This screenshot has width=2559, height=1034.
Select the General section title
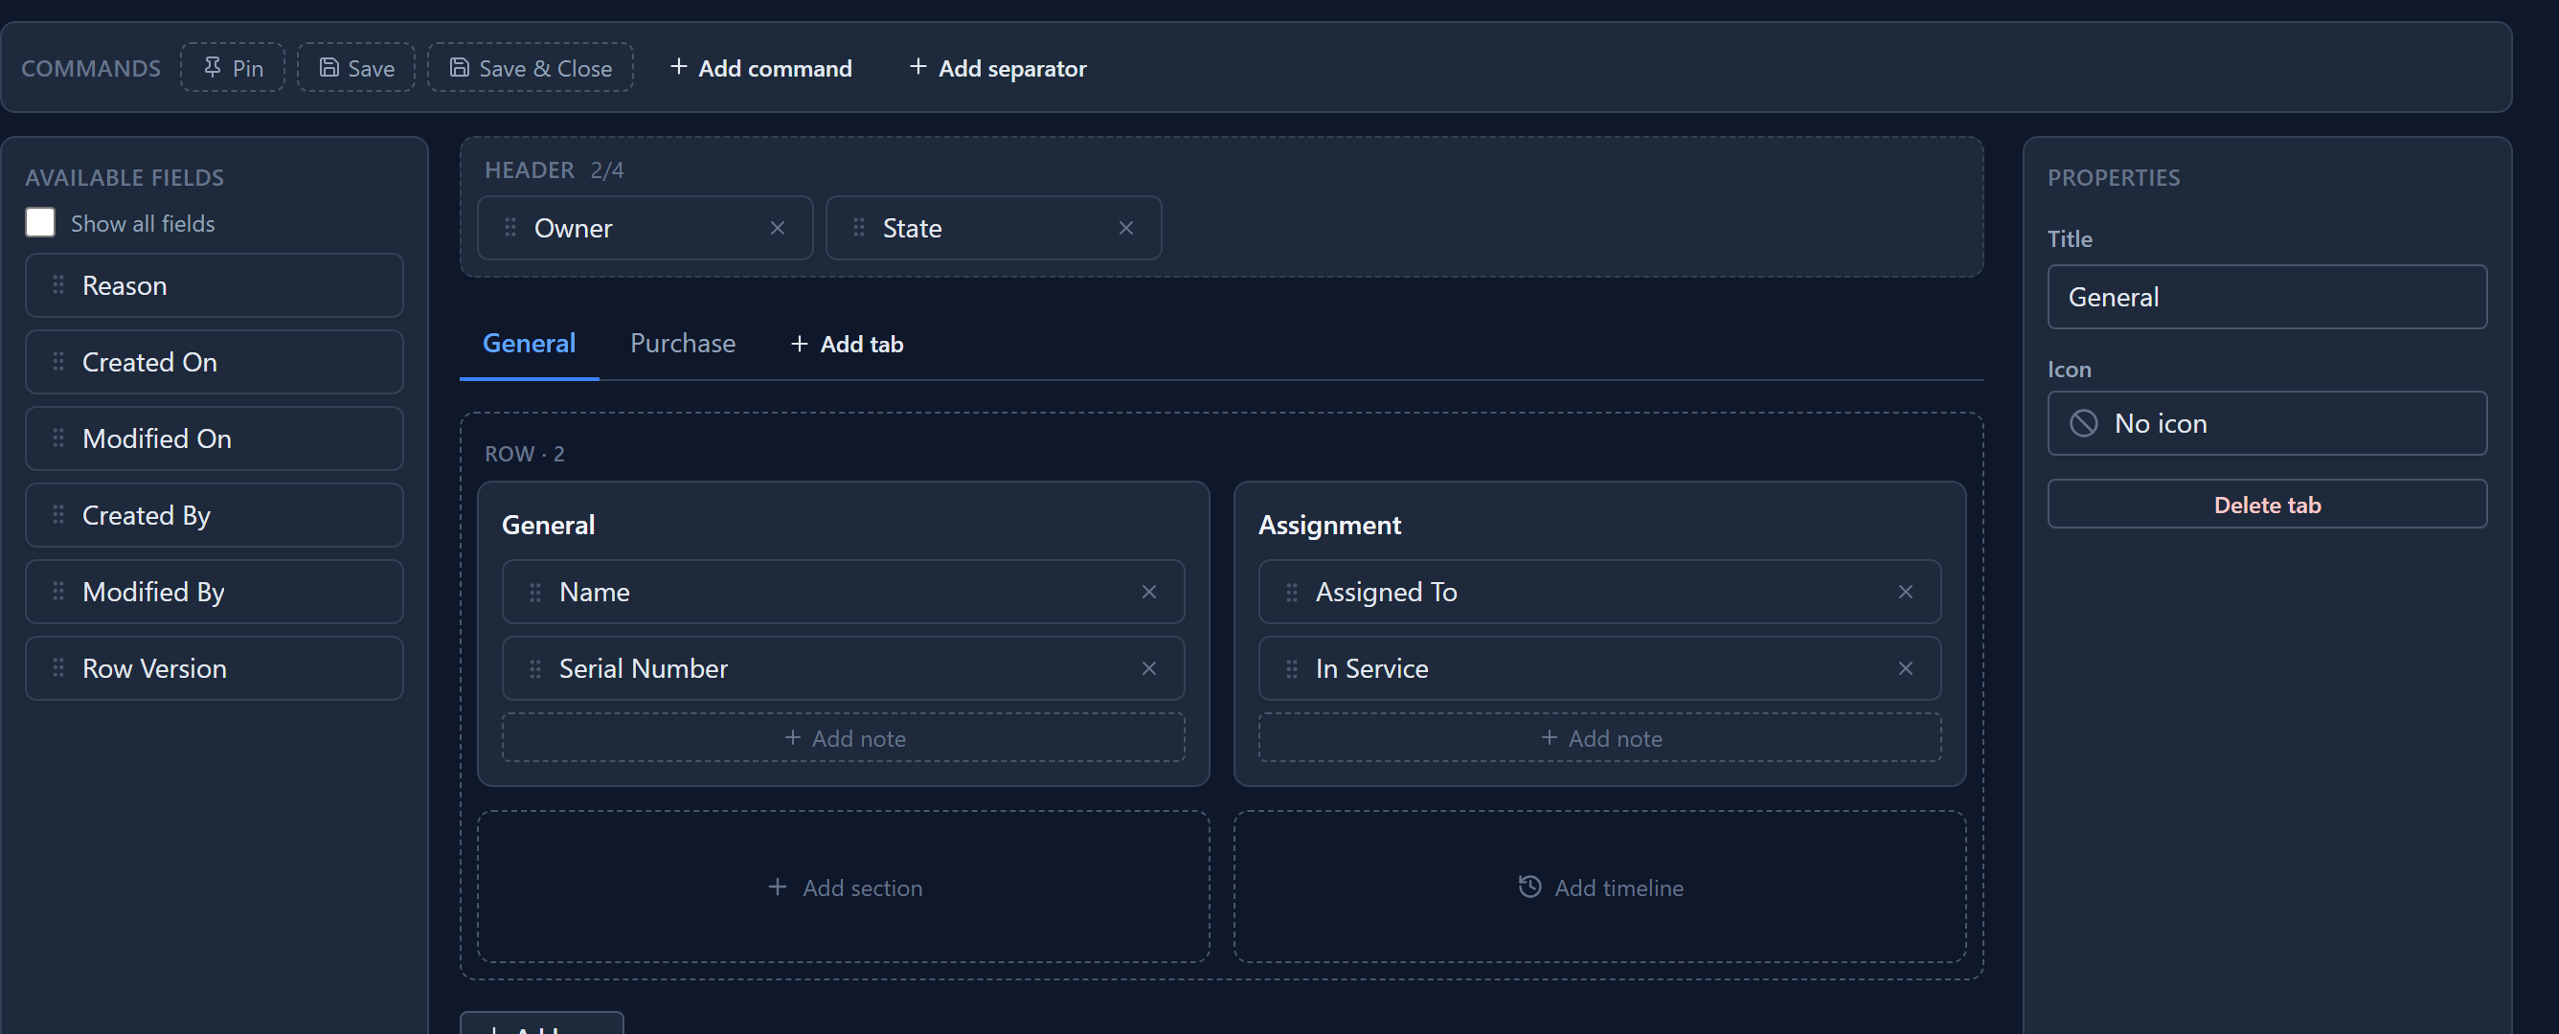pos(549,525)
